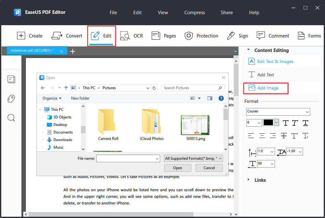Switch to mobimover.pdf document tab
Image resolution: width=325 pixels, height=218 pixels.
point(32,50)
